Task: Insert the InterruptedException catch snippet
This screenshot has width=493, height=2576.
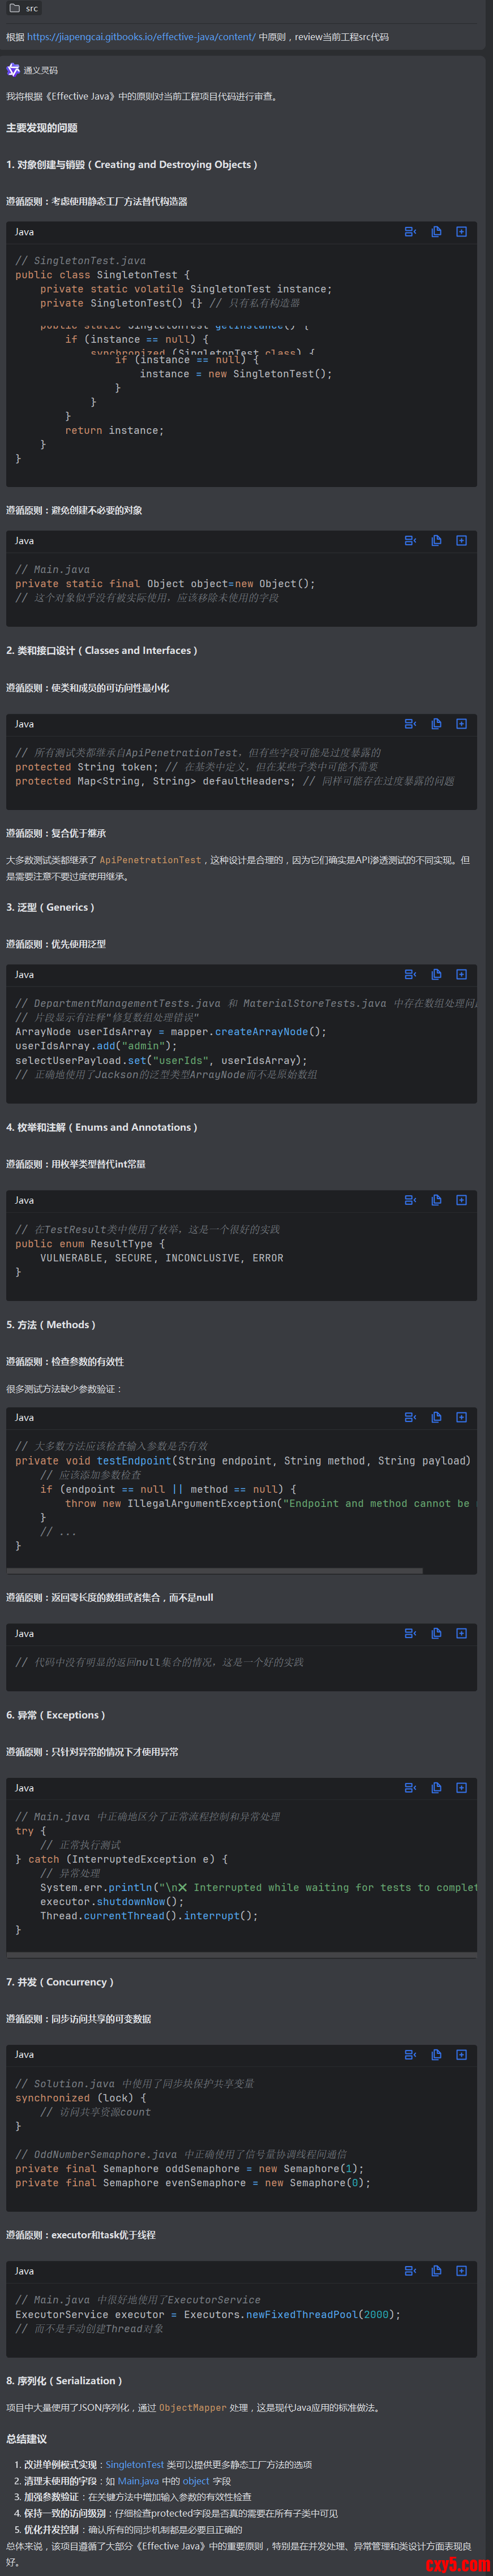Action: click(410, 1788)
